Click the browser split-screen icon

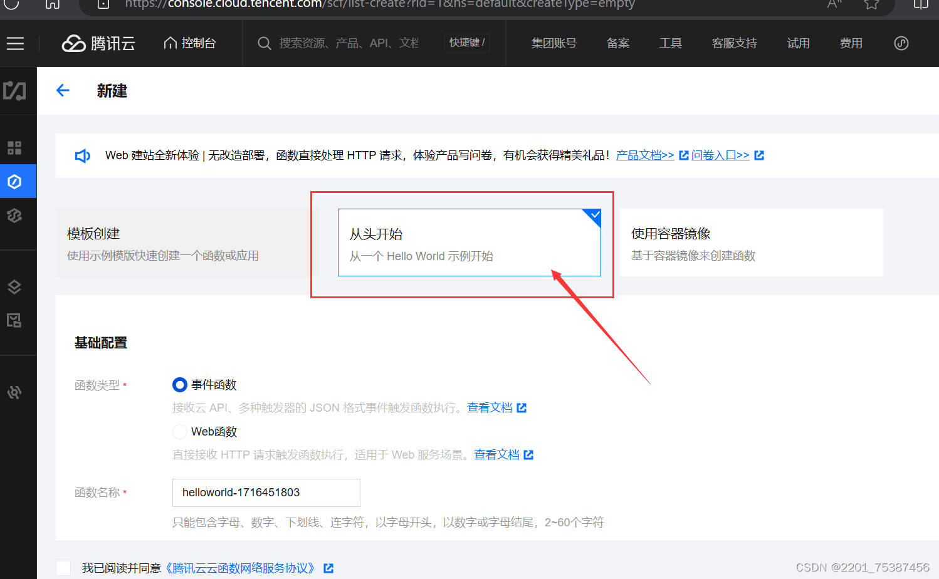click(921, 4)
